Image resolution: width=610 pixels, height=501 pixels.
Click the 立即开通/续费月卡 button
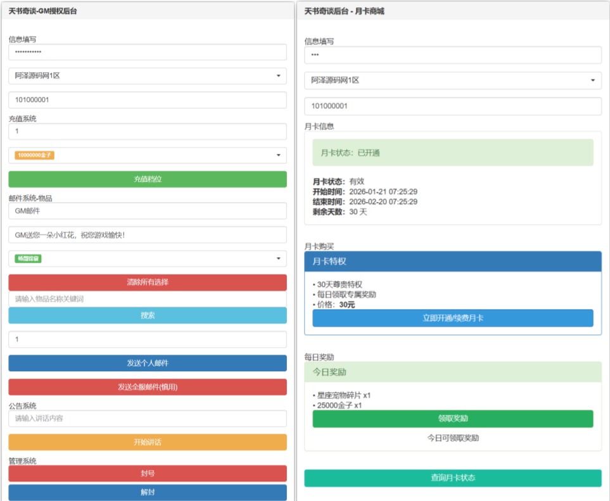click(x=452, y=318)
